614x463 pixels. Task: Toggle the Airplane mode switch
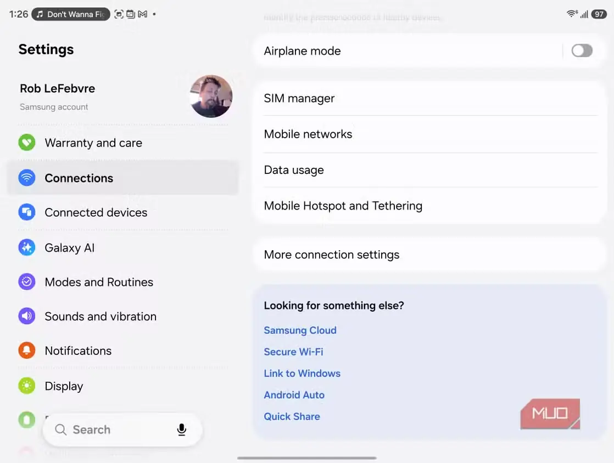(582, 50)
